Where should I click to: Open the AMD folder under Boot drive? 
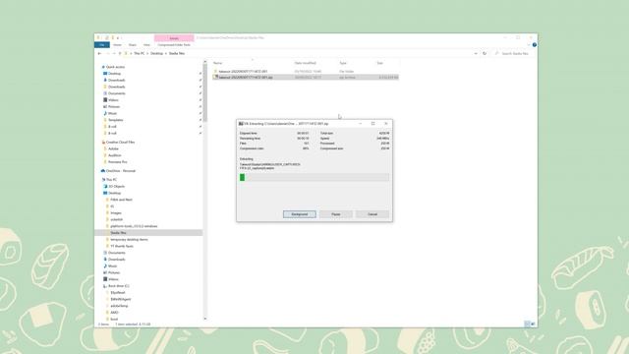[114, 313]
